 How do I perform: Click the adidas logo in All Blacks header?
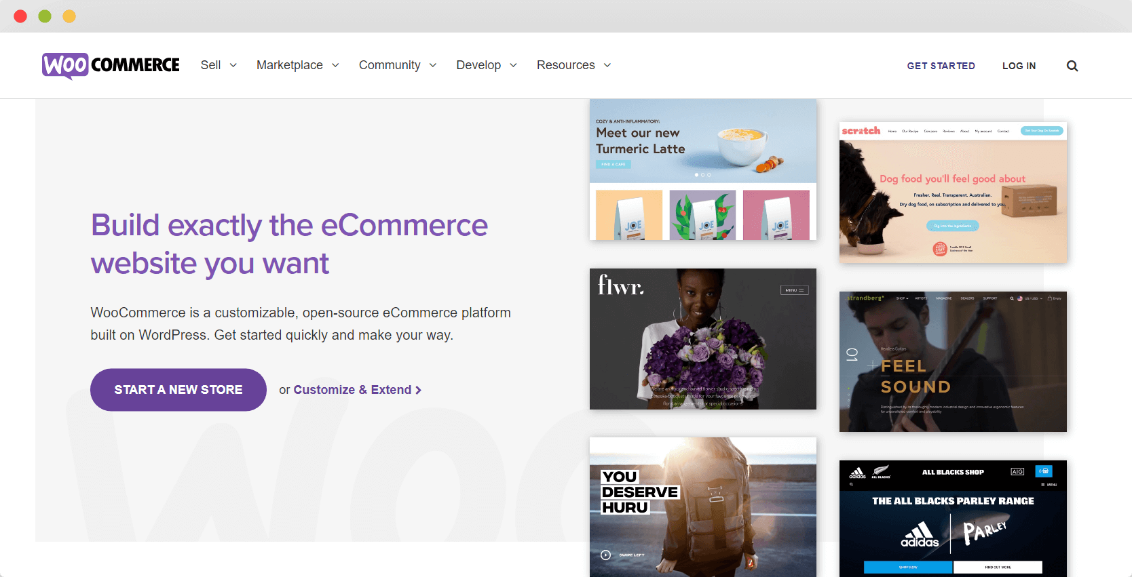pyautogui.click(x=858, y=473)
